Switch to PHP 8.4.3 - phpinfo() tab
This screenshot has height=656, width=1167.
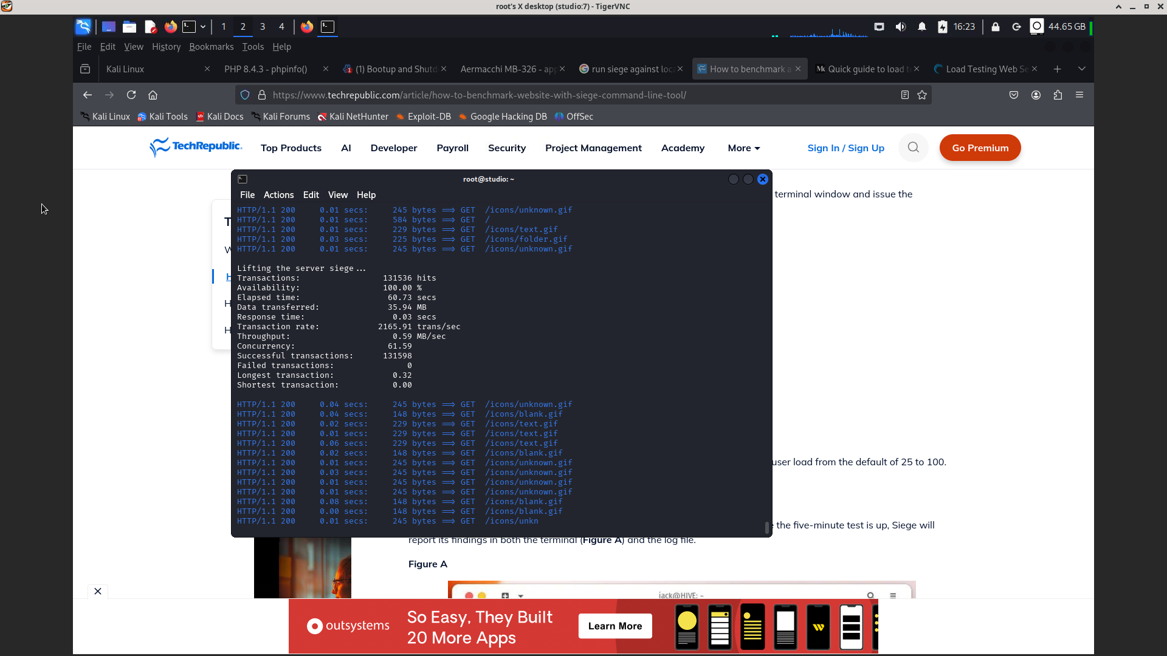(x=266, y=69)
